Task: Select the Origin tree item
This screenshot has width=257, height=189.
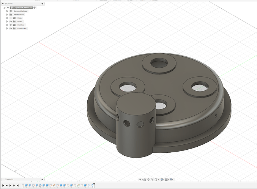Action: tap(19, 18)
